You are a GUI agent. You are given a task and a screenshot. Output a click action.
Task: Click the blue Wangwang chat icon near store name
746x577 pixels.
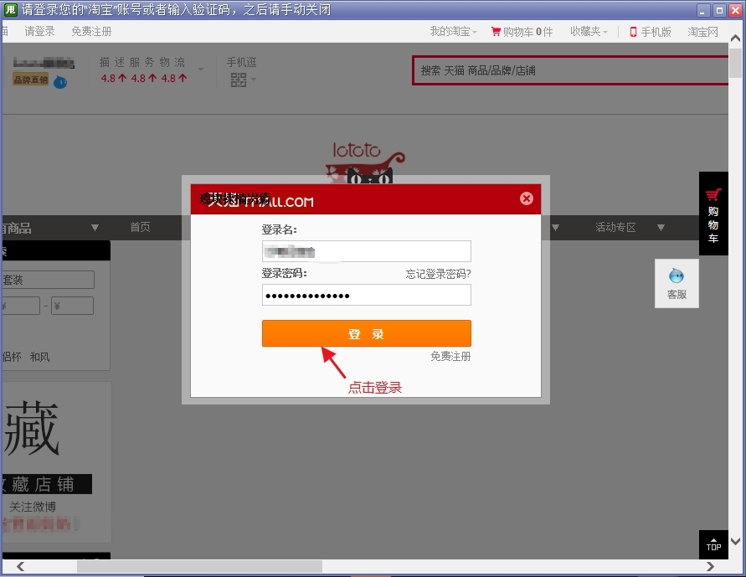tap(60, 82)
